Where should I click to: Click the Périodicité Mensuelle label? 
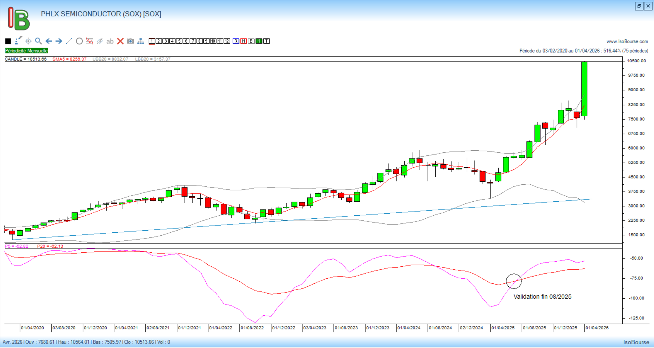click(x=27, y=51)
